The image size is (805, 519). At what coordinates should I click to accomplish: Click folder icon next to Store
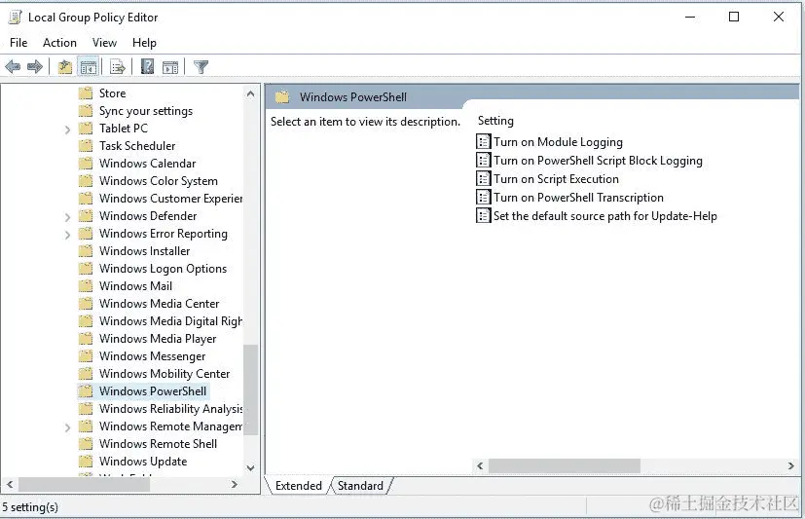86,93
